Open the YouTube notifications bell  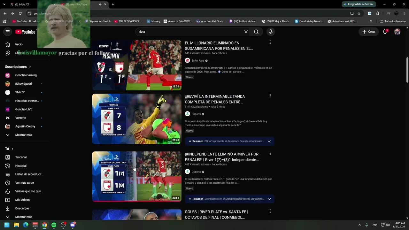point(385,32)
